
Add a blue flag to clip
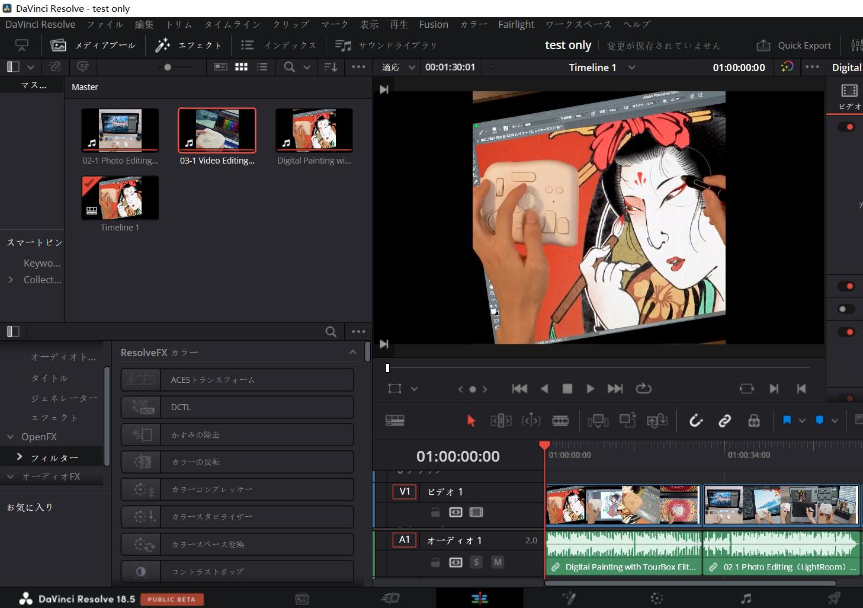pos(787,421)
